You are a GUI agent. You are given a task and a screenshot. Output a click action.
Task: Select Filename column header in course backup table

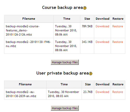(29, 19)
